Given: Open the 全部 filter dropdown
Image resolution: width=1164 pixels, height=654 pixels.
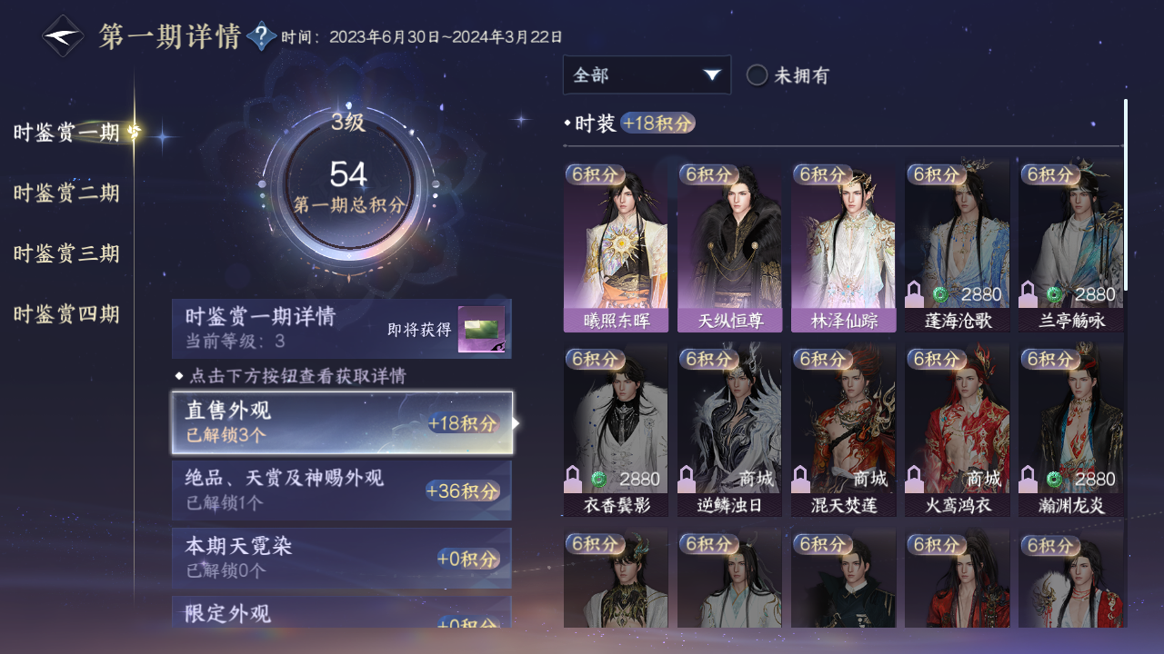Looking at the screenshot, I should 647,74.
